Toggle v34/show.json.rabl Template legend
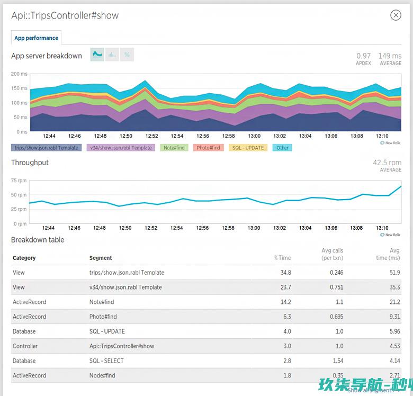 [121, 148]
